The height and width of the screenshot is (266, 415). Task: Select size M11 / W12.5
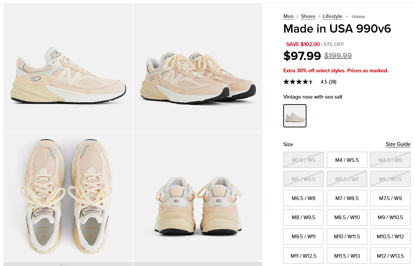click(303, 256)
